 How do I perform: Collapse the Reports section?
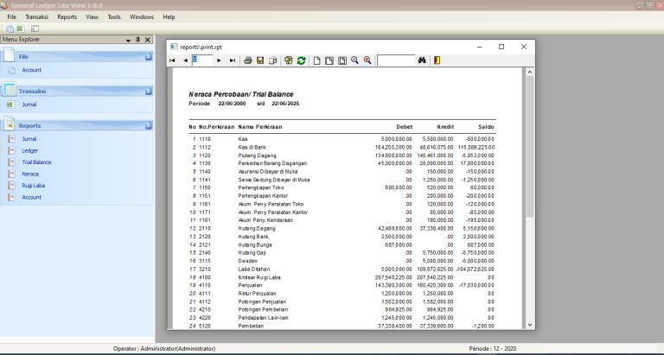click(x=148, y=125)
